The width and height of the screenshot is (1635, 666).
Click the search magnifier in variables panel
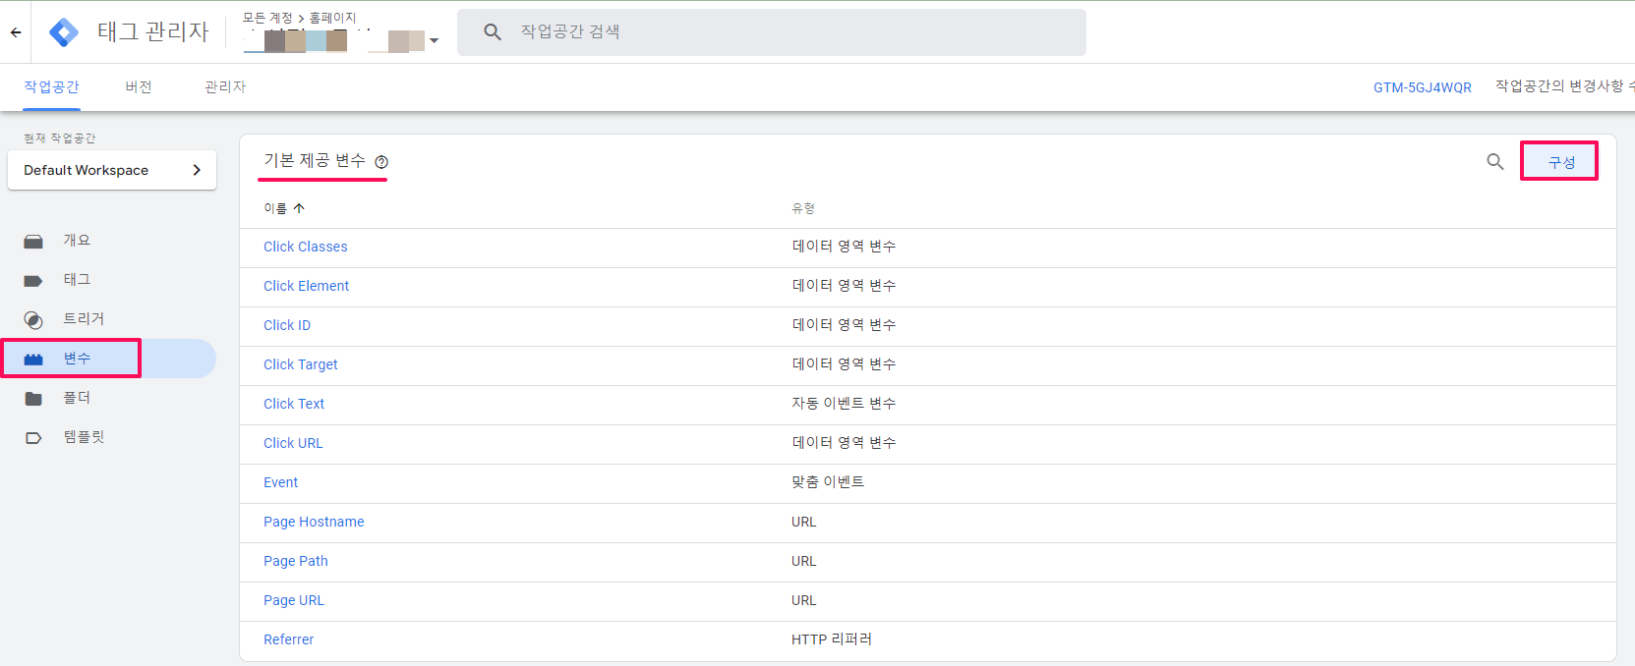point(1495,162)
